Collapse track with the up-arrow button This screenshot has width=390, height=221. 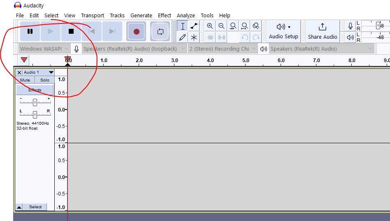click(19, 207)
